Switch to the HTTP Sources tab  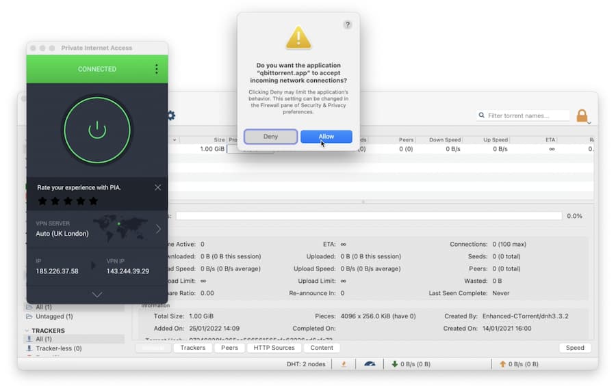pos(274,348)
